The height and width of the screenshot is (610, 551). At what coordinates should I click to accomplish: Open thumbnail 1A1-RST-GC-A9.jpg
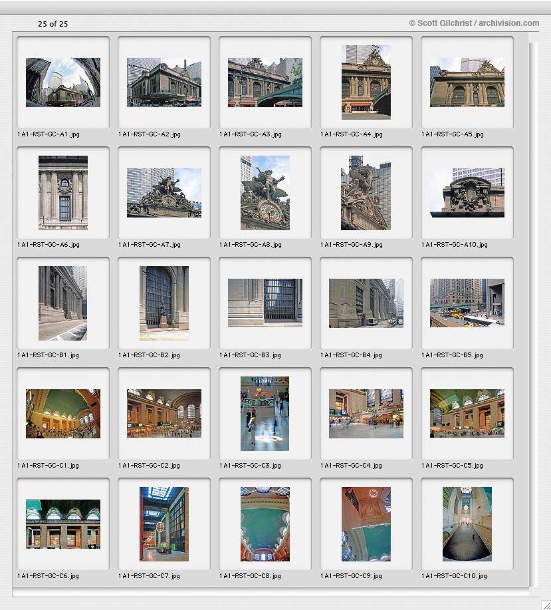coord(366,193)
